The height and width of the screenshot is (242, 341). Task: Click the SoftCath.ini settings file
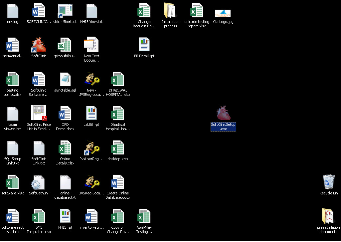pos(39,182)
